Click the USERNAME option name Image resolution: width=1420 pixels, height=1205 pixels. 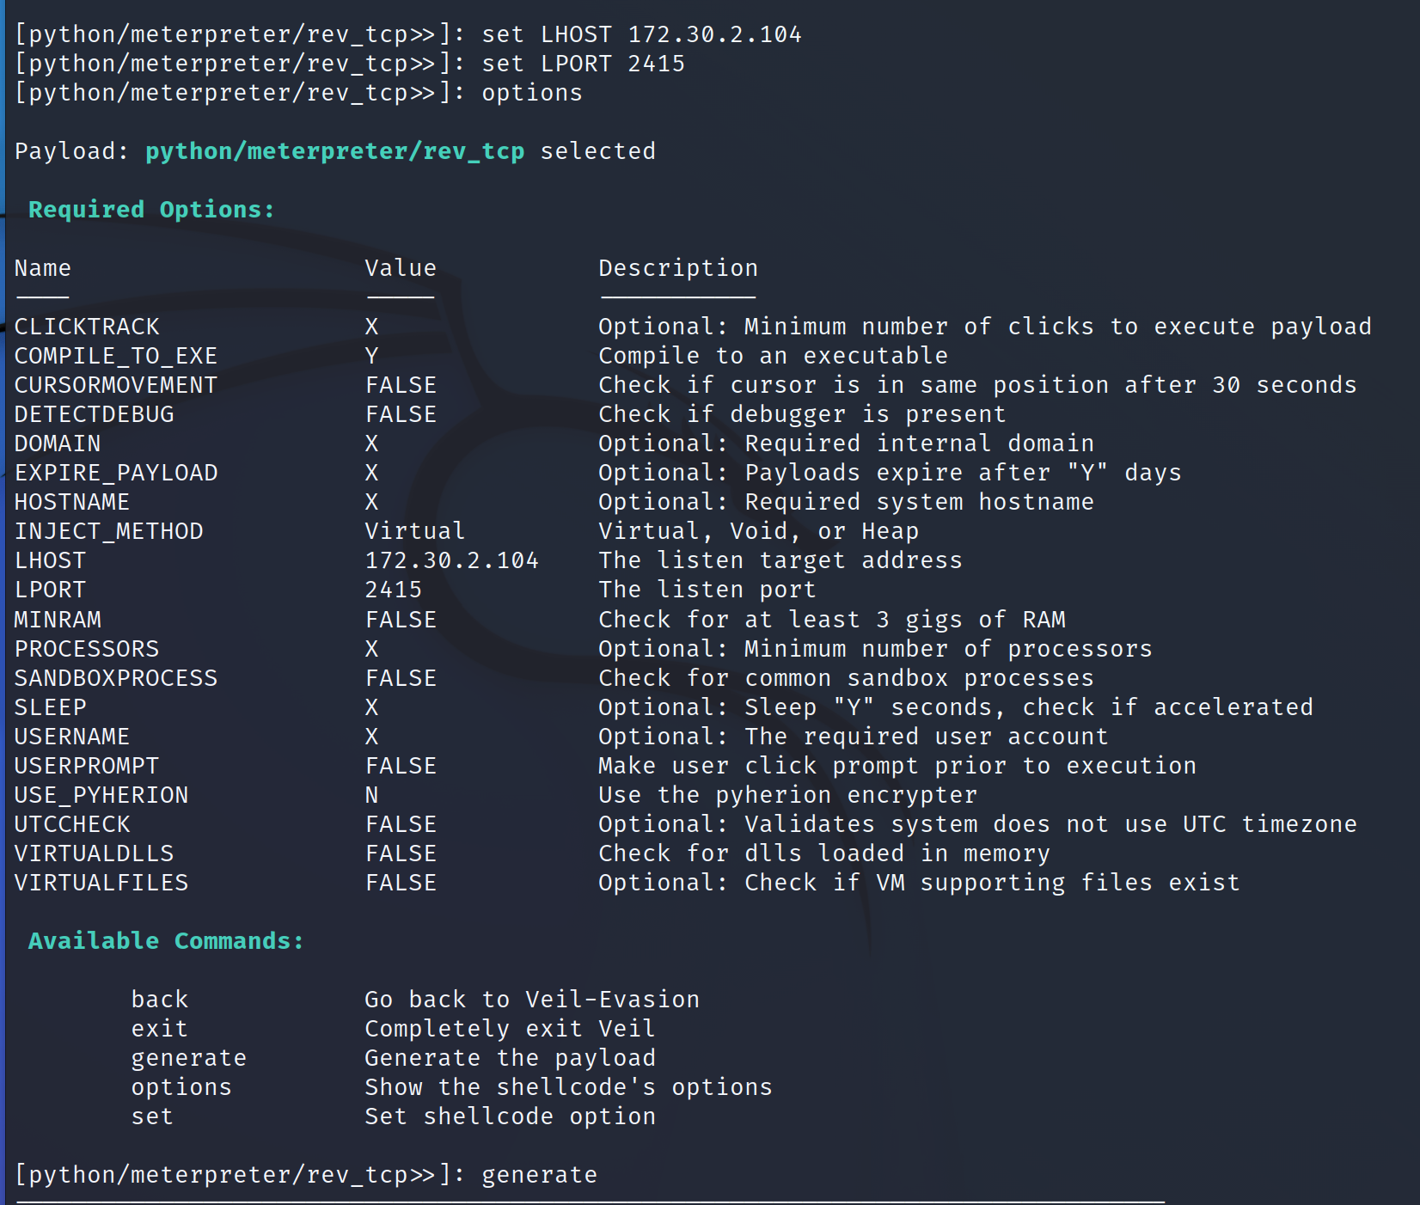(x=72, y=737)
